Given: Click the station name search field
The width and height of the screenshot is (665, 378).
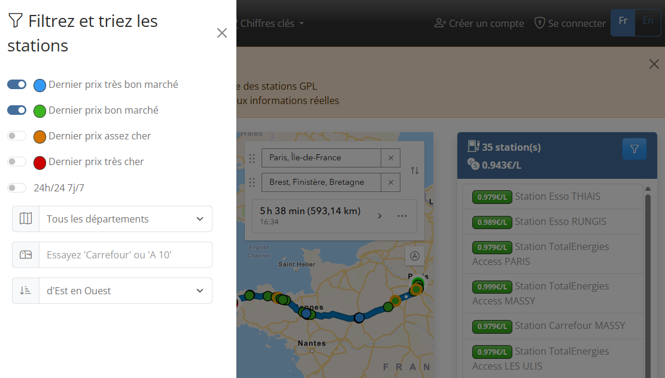Looking at the screenshot, I should click(125, 255).
